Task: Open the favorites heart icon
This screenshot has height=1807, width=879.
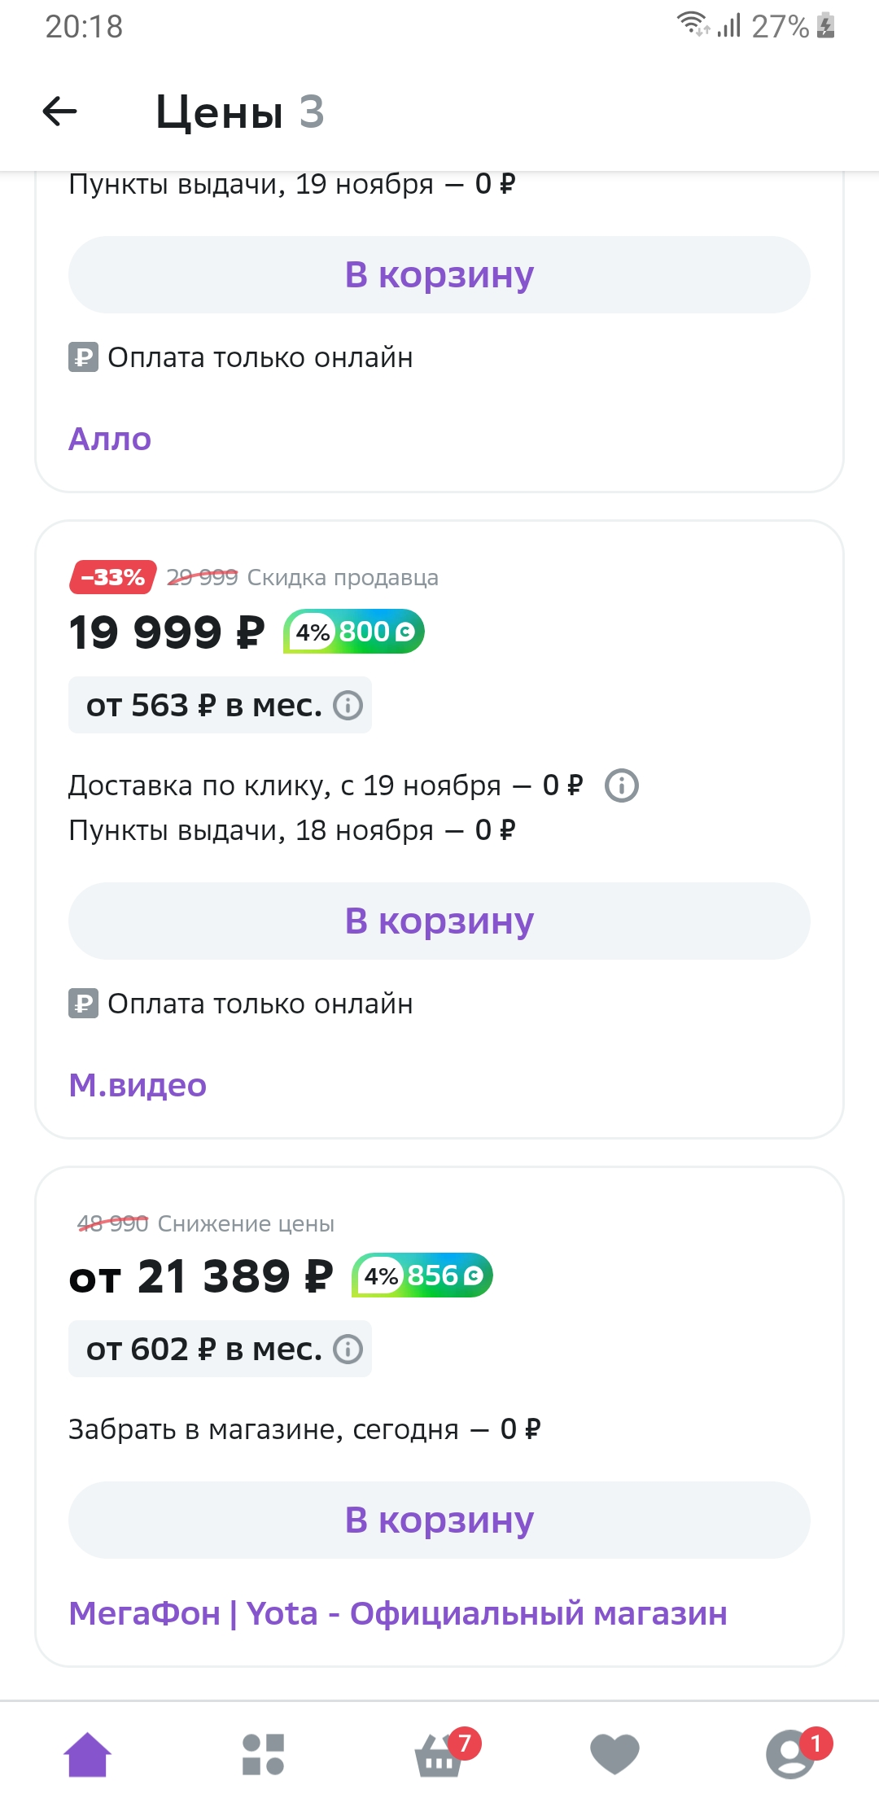Action: 614,1754
